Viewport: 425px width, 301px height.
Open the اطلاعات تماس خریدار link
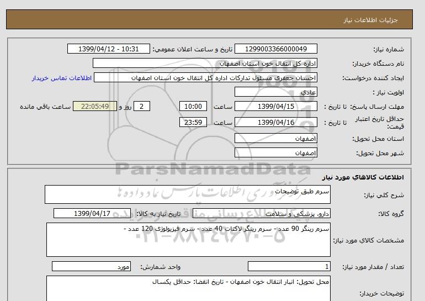pyautogui.click(x=61, y=78)
